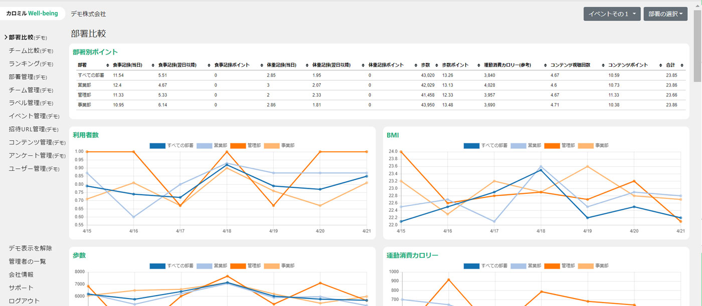The height and width of the screenshot is (306, 702).
Task: Go to 招待URL管理(デモ)
Action: coord(34,129)
